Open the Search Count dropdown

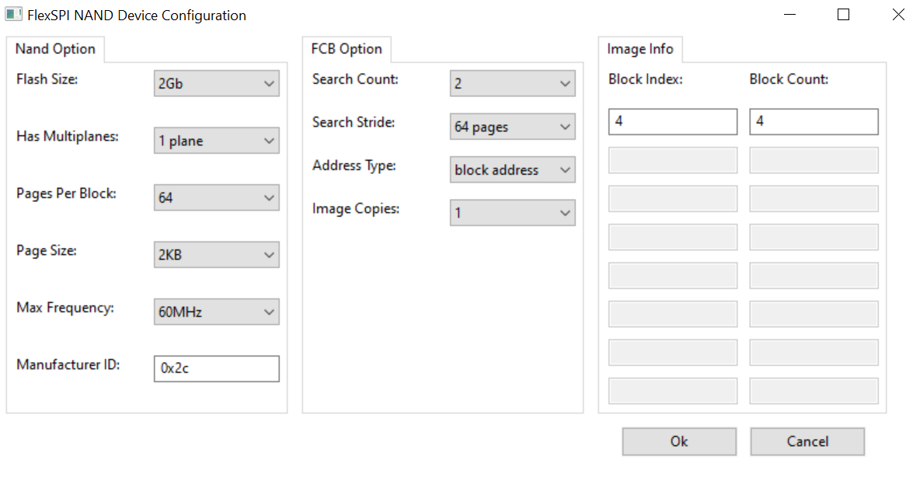point(512,84)
